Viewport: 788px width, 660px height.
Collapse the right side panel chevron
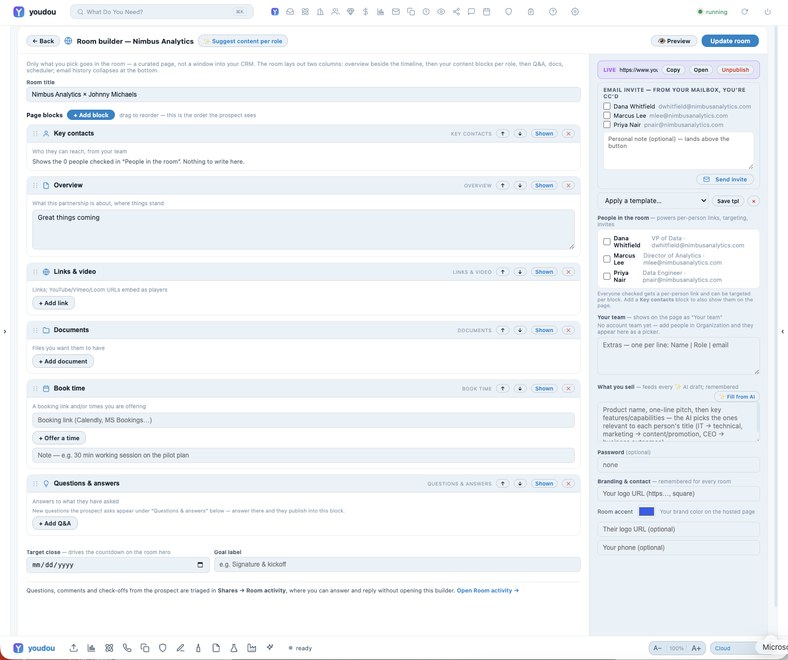point(783,332)
